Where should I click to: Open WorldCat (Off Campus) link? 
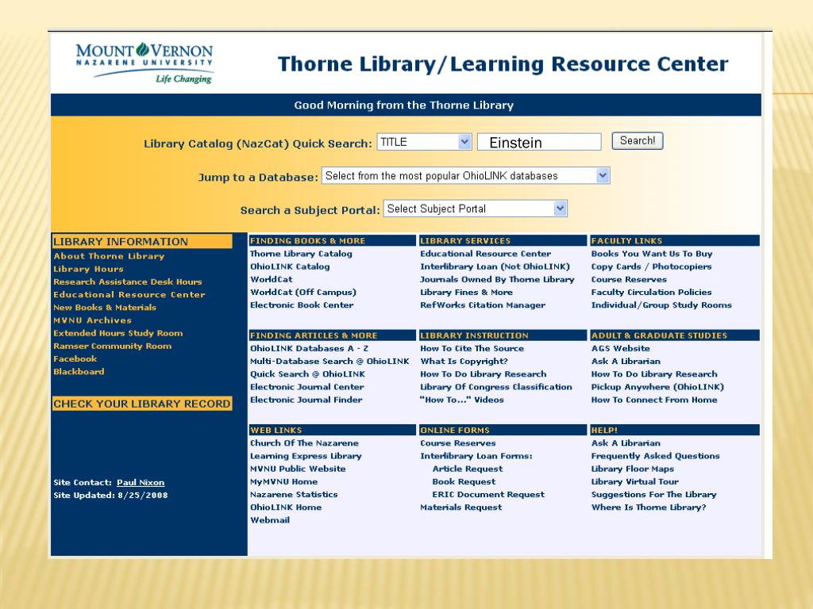point(303,292)
